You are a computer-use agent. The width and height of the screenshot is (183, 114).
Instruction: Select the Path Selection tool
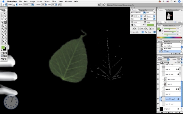point(2,34)
